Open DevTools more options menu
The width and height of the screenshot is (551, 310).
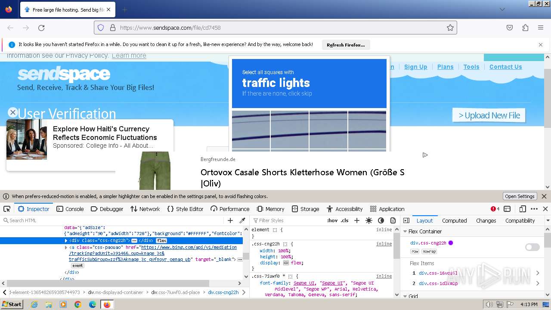(534, 209)
